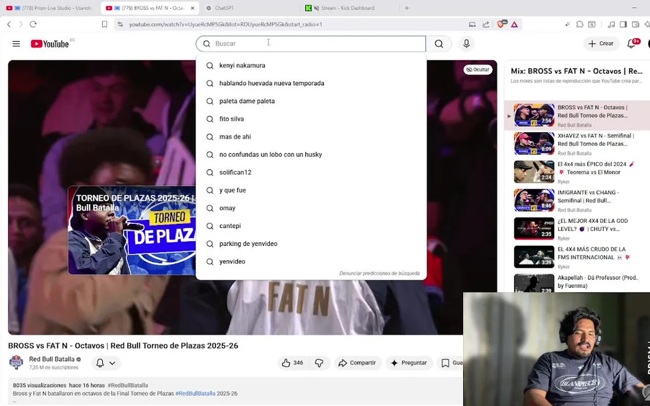The width and height of the screenshot is (650, 406).
Task: Open a new browser tab with plus
Action: pyautogui.click(x=407, y=8)
